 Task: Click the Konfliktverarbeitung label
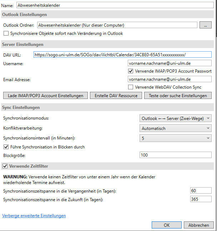(23, 128)
